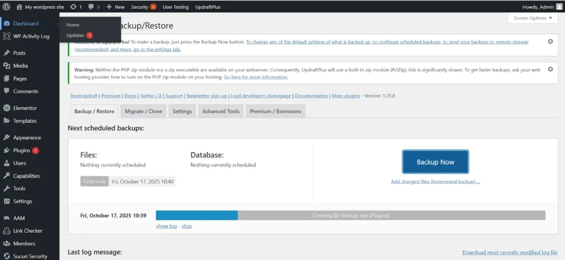This screenshot has width=565, height=260.
Task: Click Download most recently modified log file
Action: click(x=510, y=252)
